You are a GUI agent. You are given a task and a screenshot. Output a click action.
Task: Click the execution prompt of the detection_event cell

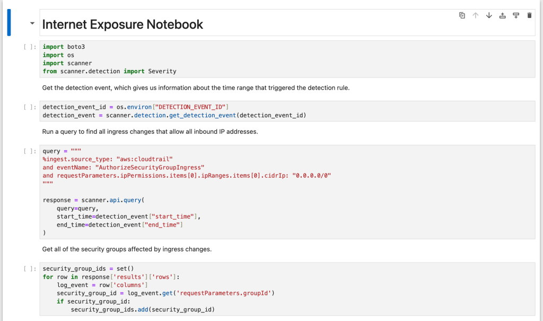tap(30, 107)
